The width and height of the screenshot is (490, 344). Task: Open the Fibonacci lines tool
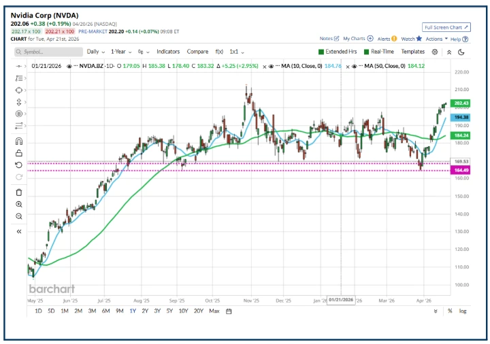tap(19, 126)
